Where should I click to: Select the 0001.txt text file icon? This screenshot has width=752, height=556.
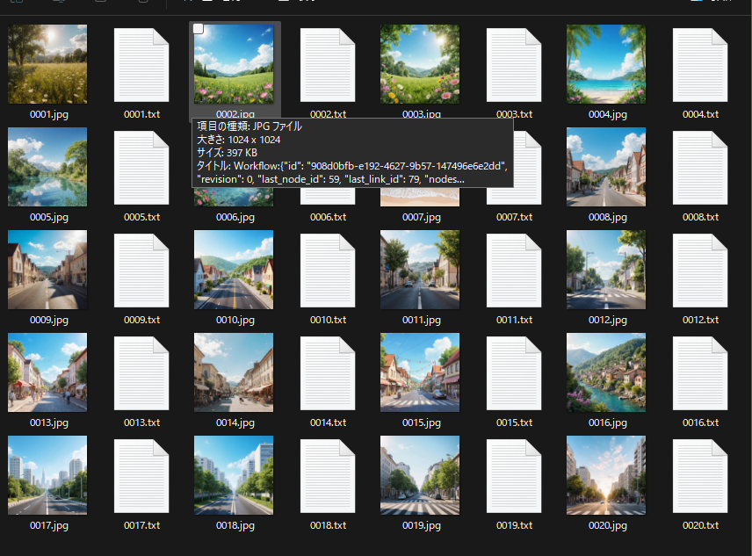point(141,65)
